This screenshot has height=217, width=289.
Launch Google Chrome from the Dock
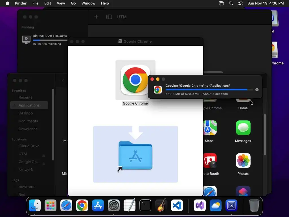point(82,205)
